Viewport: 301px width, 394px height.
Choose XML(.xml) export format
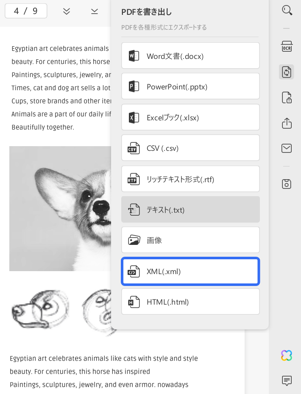pos(190,272)
